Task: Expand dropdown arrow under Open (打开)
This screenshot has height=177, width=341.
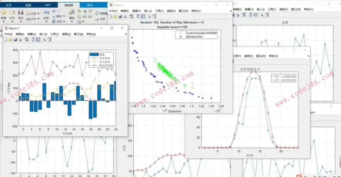Action: click(x=12, y=22)
